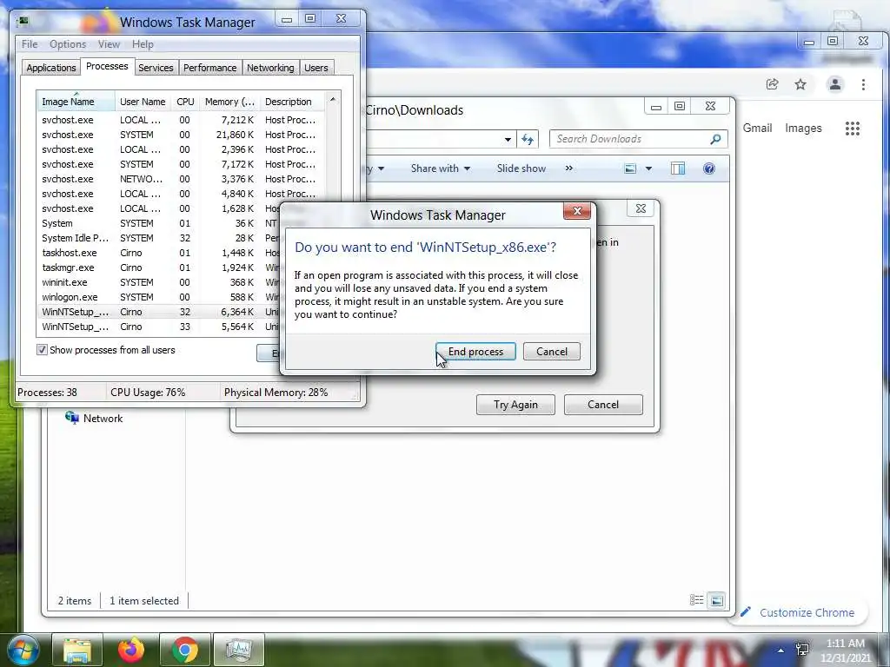Click the process list scroll up arrow
This screenshot has height=667, width=890.
(333, 99)
